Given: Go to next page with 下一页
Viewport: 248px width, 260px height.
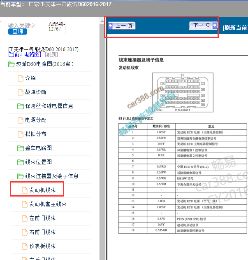Looking at the screenshot, I should (203, 25).
